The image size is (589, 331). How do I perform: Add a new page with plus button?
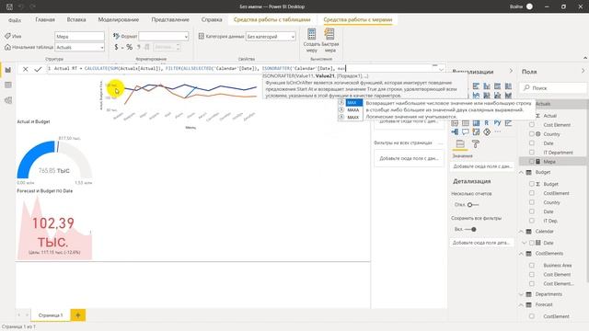click(77, 314)
